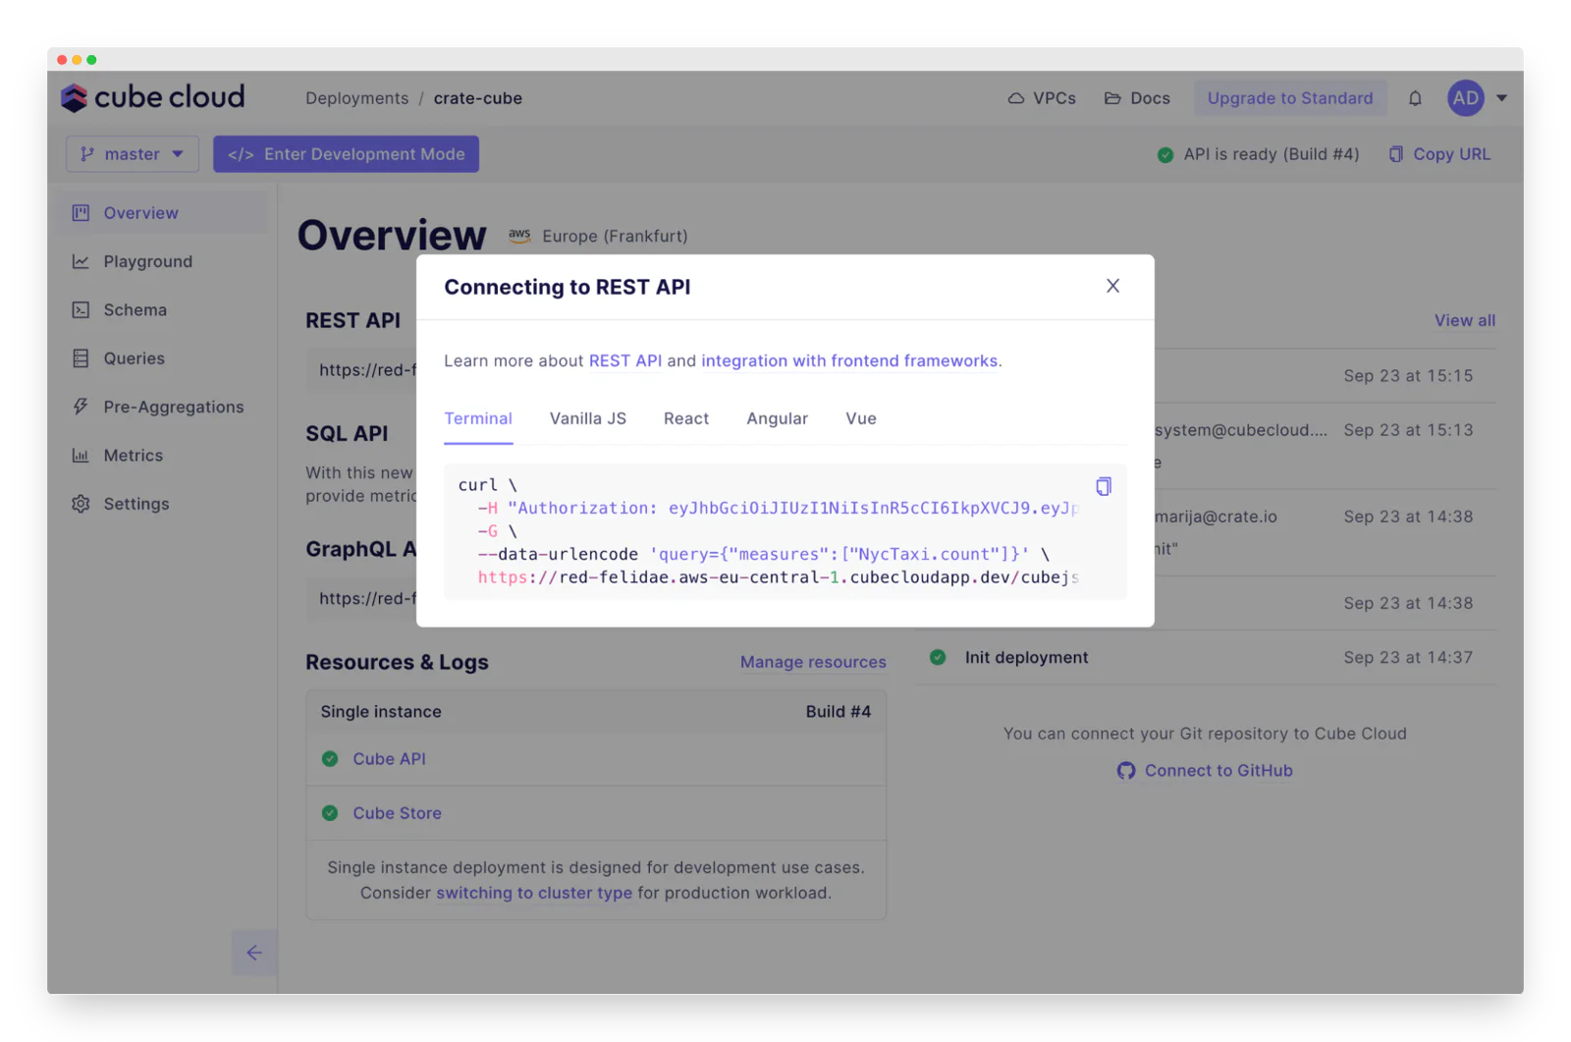Viewport: 1571px width, 1042px height.
Task: Click Init deployment green check icon
Action: (x=938, y=657)
